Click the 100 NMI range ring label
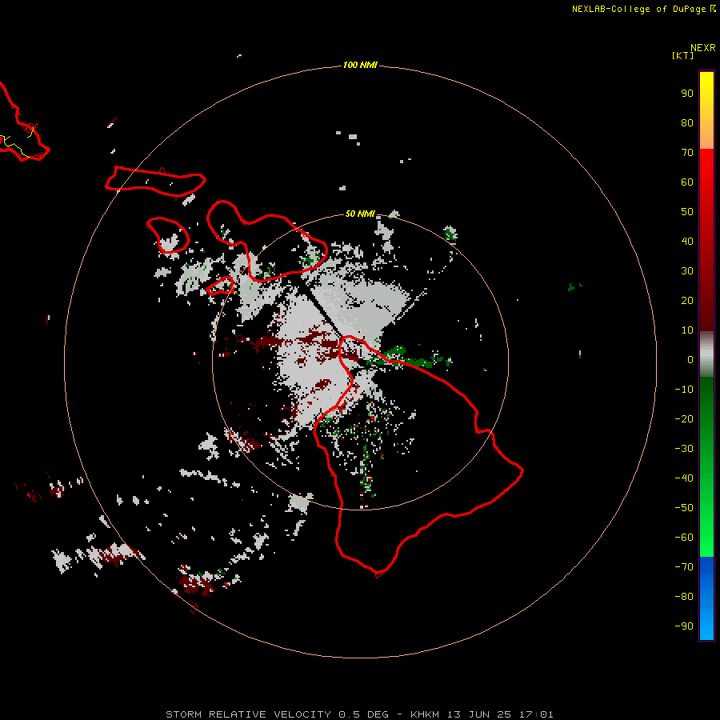This screenshot has height=720, width=720. 360,66
